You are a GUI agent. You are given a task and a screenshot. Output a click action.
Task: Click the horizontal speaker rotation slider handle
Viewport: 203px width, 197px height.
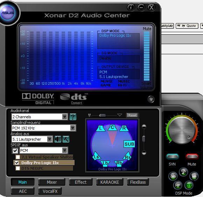pos(103,115)
